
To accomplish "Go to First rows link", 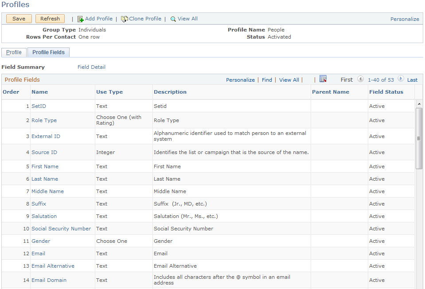I will click(x=347, y=80).
